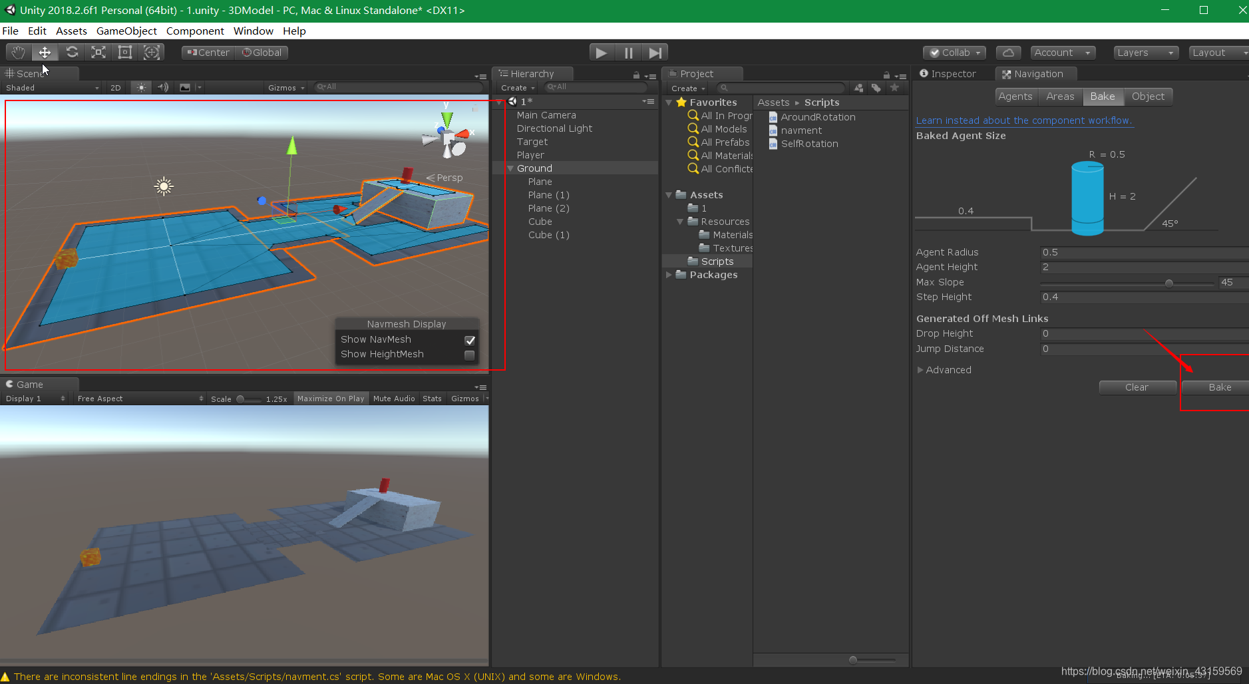Toggle Maximize On Play

(x=331, y=399)
